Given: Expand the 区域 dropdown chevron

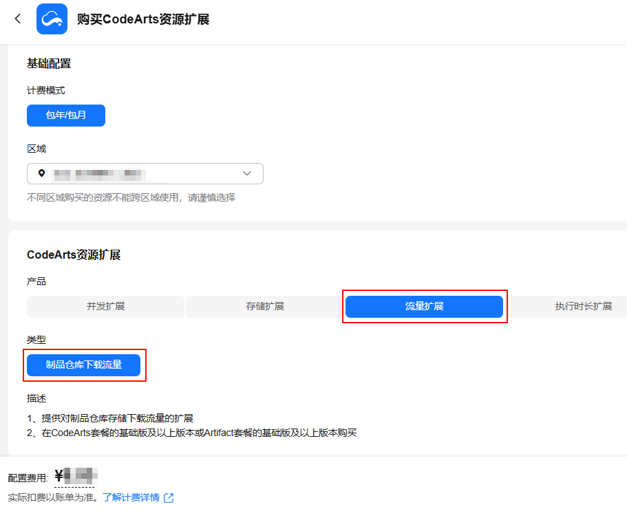Looking at the screenshot, I should 246,173.
